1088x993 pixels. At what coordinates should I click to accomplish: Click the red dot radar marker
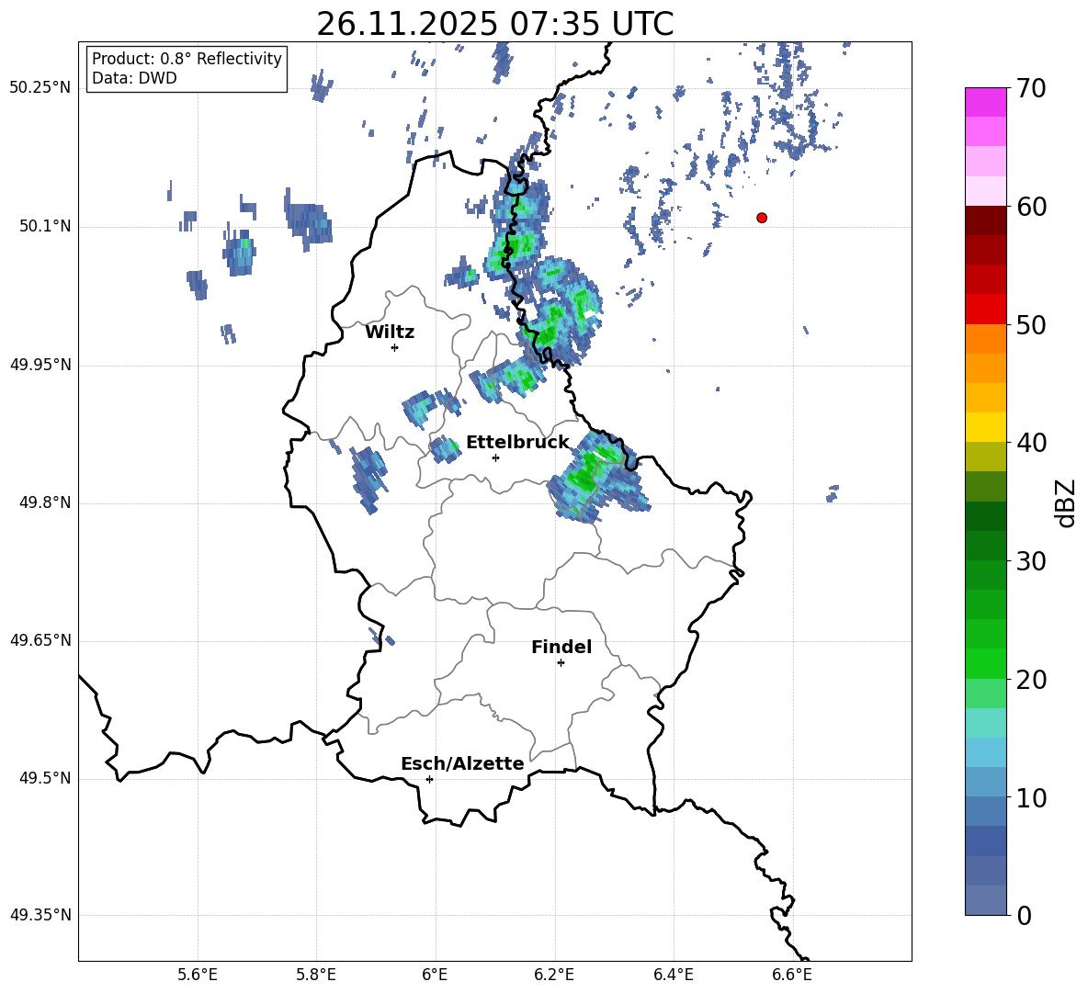762,218
